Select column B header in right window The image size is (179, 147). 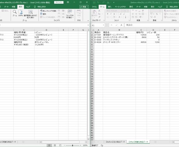pos(119,30)
